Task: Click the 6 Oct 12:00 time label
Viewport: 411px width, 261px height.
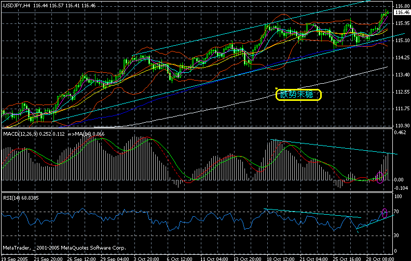Action: coord(180,259)
